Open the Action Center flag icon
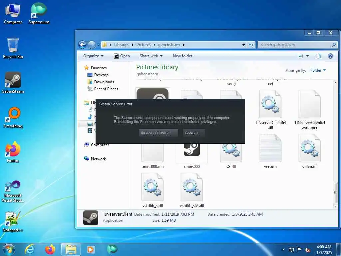The height and width of the screenshot is (256, 341). [x=299, y=250]
